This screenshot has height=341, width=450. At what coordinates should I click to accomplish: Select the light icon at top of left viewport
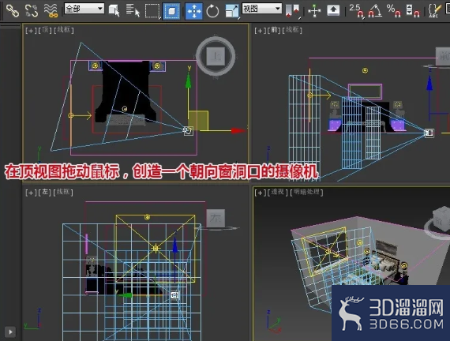[147, 218]
